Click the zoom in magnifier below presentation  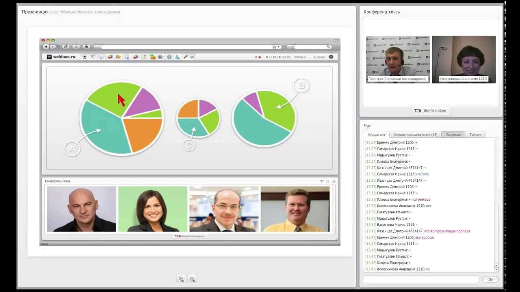pos(181,279)
